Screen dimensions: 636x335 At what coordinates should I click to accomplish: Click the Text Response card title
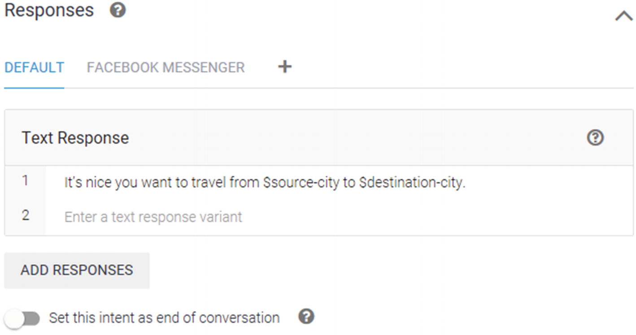pos(75,138)
